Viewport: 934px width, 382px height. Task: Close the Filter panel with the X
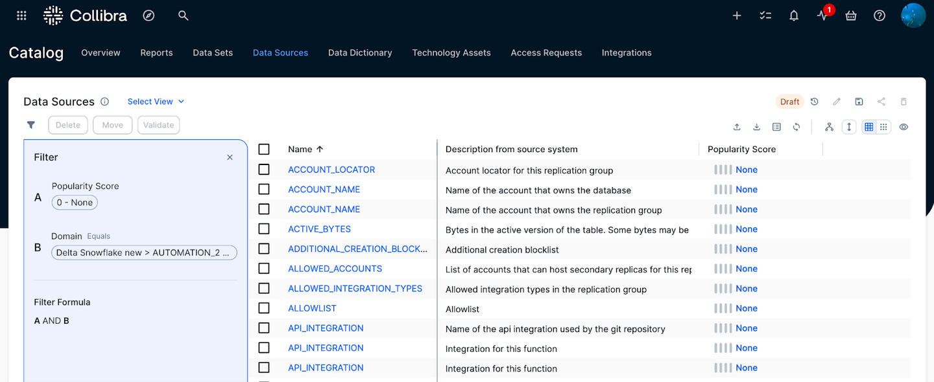click(x=230, y=157)
